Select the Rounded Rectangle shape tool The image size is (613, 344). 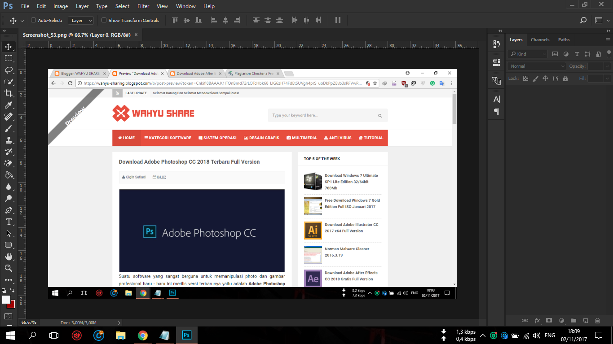(8, 245)
